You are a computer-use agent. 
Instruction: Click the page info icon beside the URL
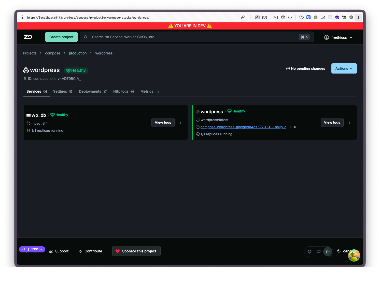click(22, 17)
